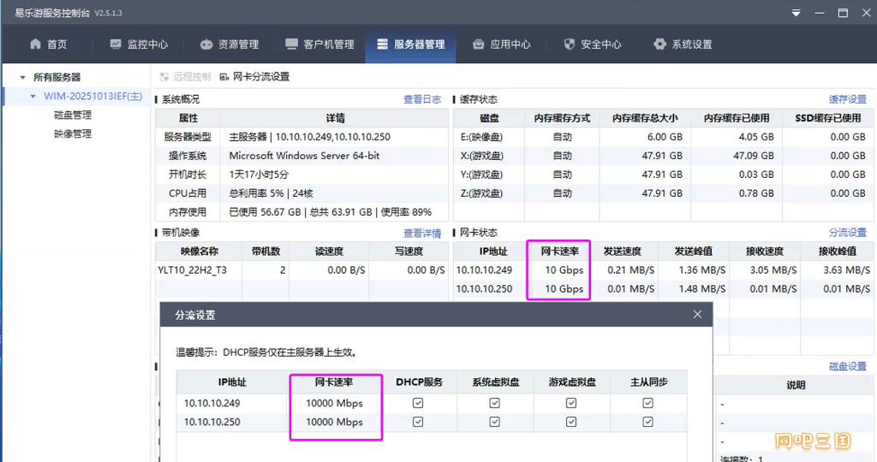Open the title bar dropdown menu arrow
The width and height of the screenshot is (877, 462).
[796, 14]
